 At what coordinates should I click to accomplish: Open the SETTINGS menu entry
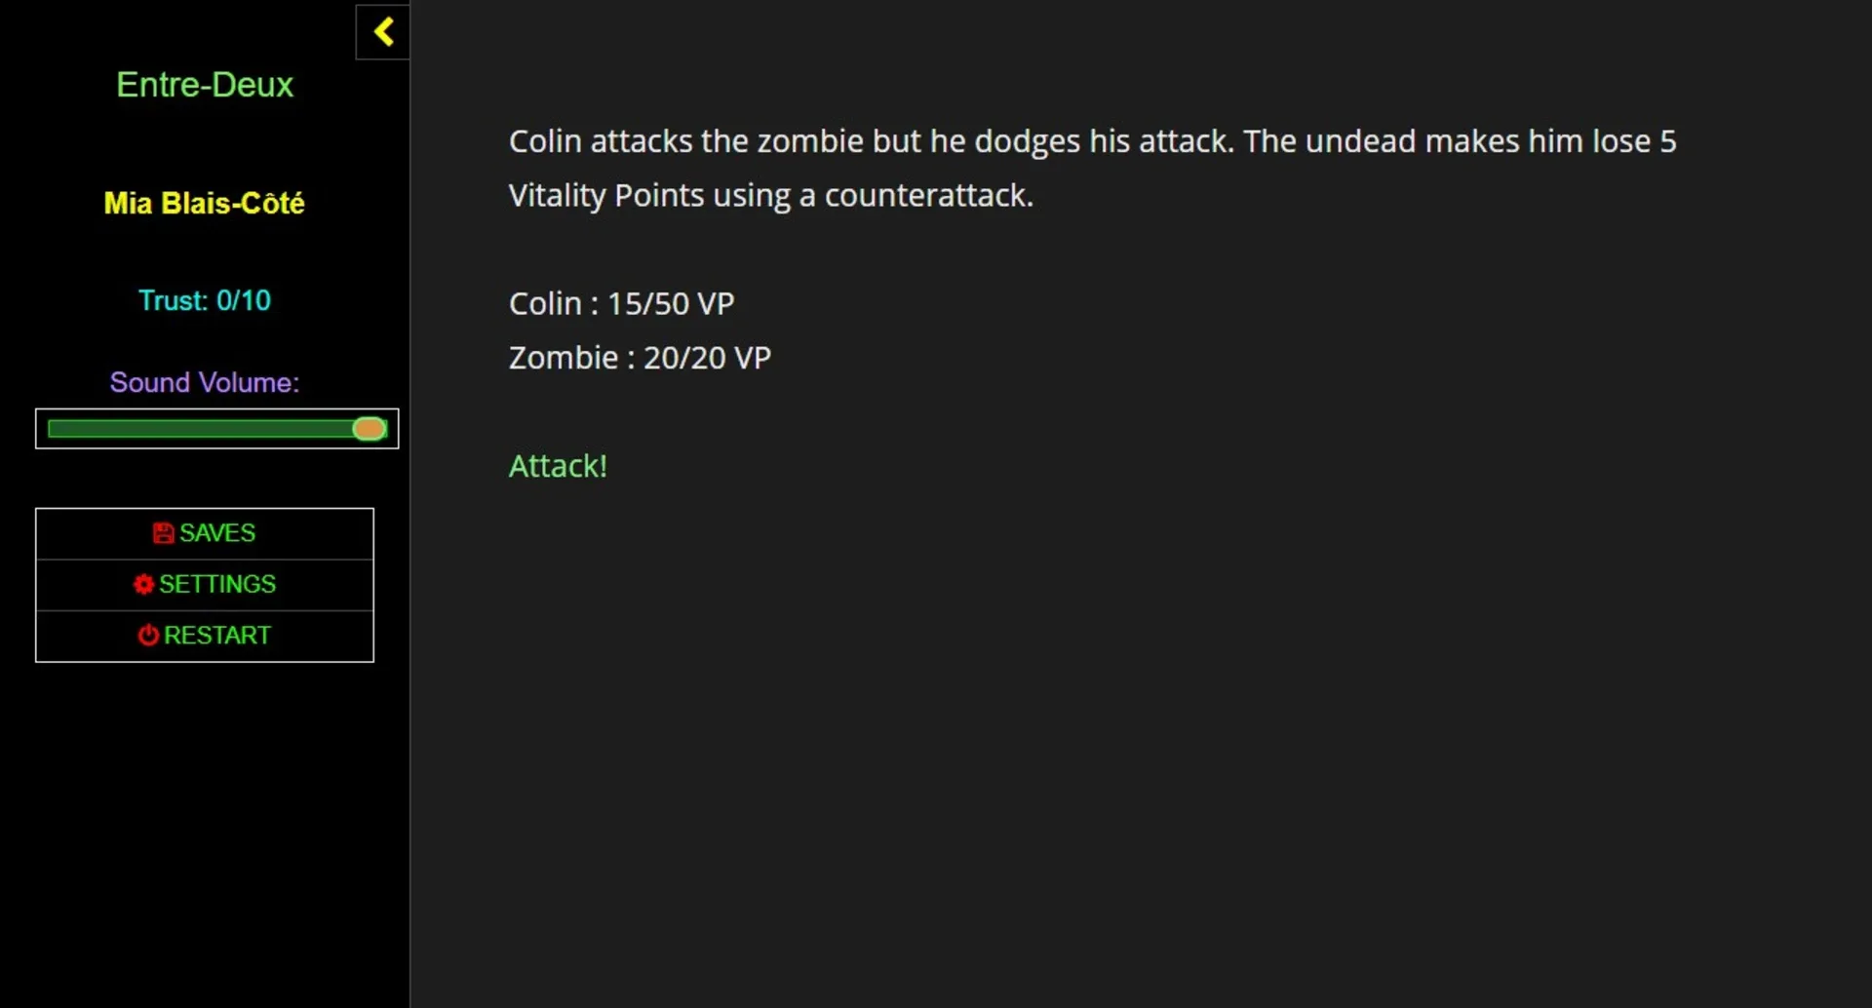pyautogui.click(x=217, y=584)
